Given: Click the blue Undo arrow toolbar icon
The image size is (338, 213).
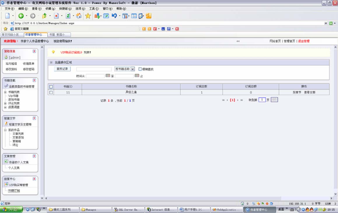Looking at the screenshot, I should [114, 16].
